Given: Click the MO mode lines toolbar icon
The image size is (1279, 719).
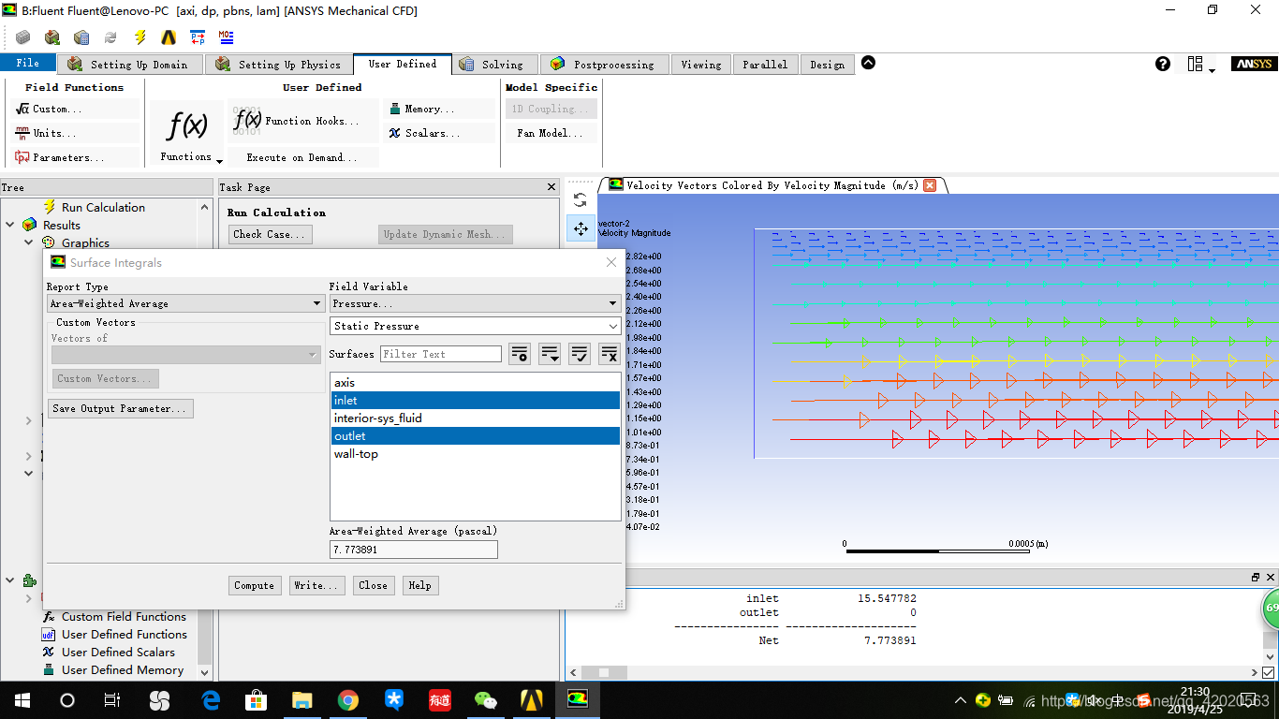Looking at the screenshot, I should click(227, 37).
